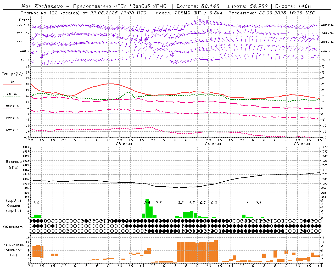Click the 0.1 precipitation total
Viewport: 335px width, 268px height.
pos(259,203)
